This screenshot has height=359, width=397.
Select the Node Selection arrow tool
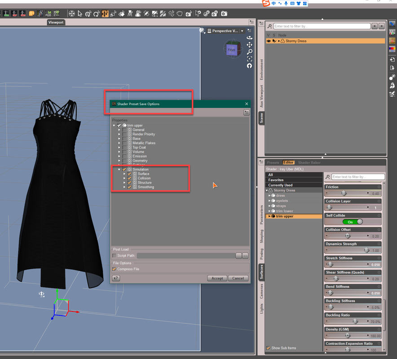(80, 13)
